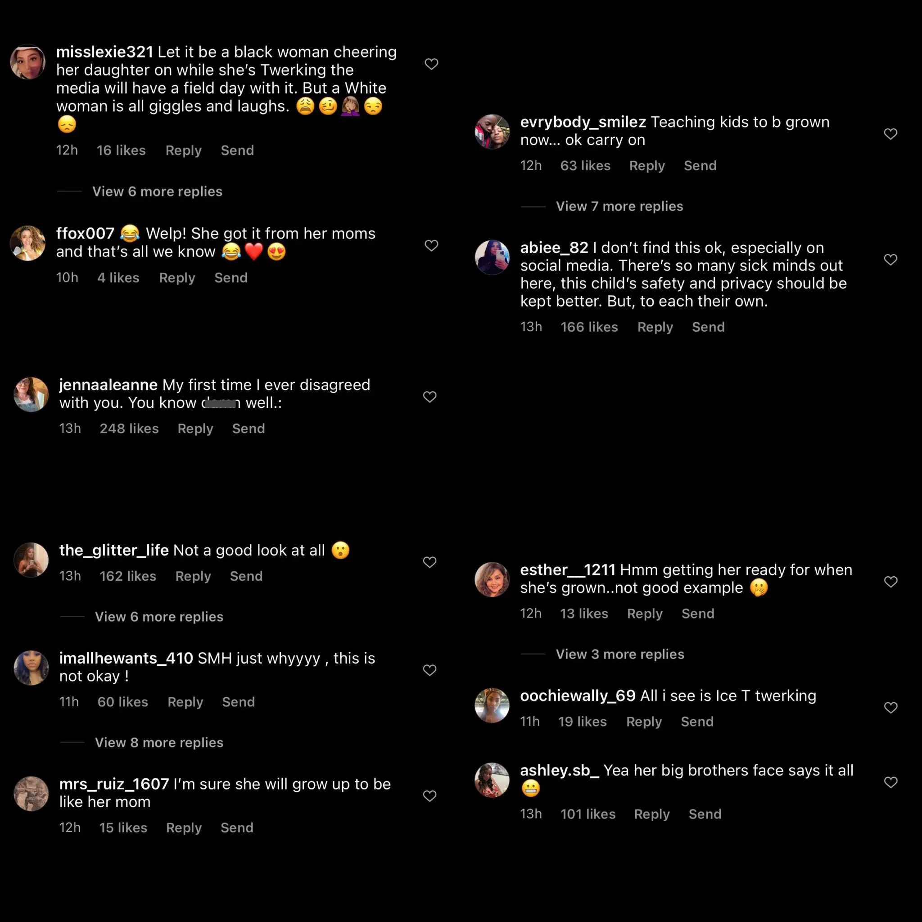Open ffox007's profile picture

(x=27, y=244)
